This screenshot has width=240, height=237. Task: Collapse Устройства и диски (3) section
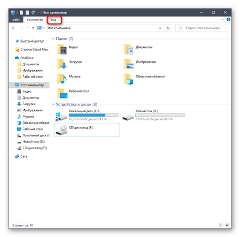[53, 105]
